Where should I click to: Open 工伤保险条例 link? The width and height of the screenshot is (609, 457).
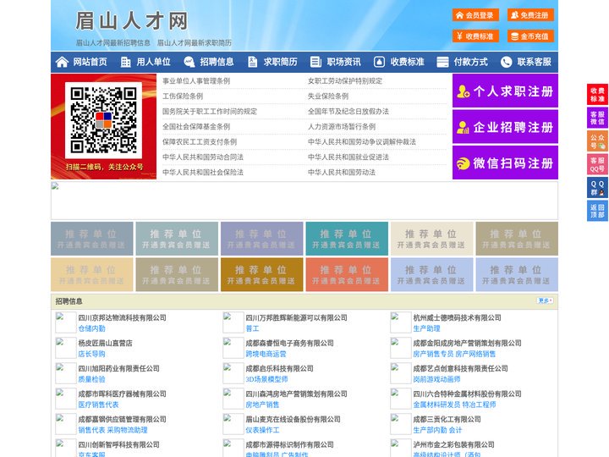[x=183, y=96]
